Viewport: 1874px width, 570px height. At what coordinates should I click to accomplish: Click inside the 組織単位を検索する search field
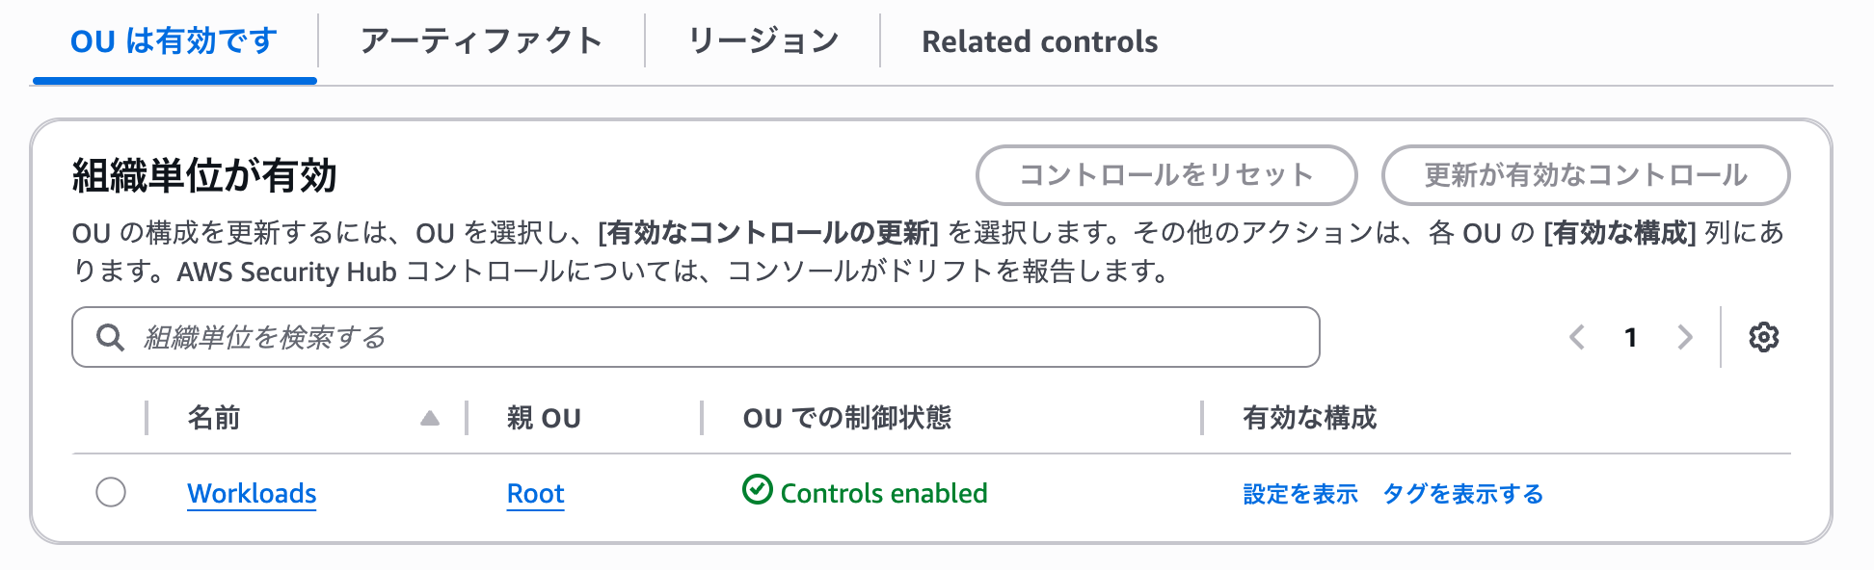pos(675,337)
